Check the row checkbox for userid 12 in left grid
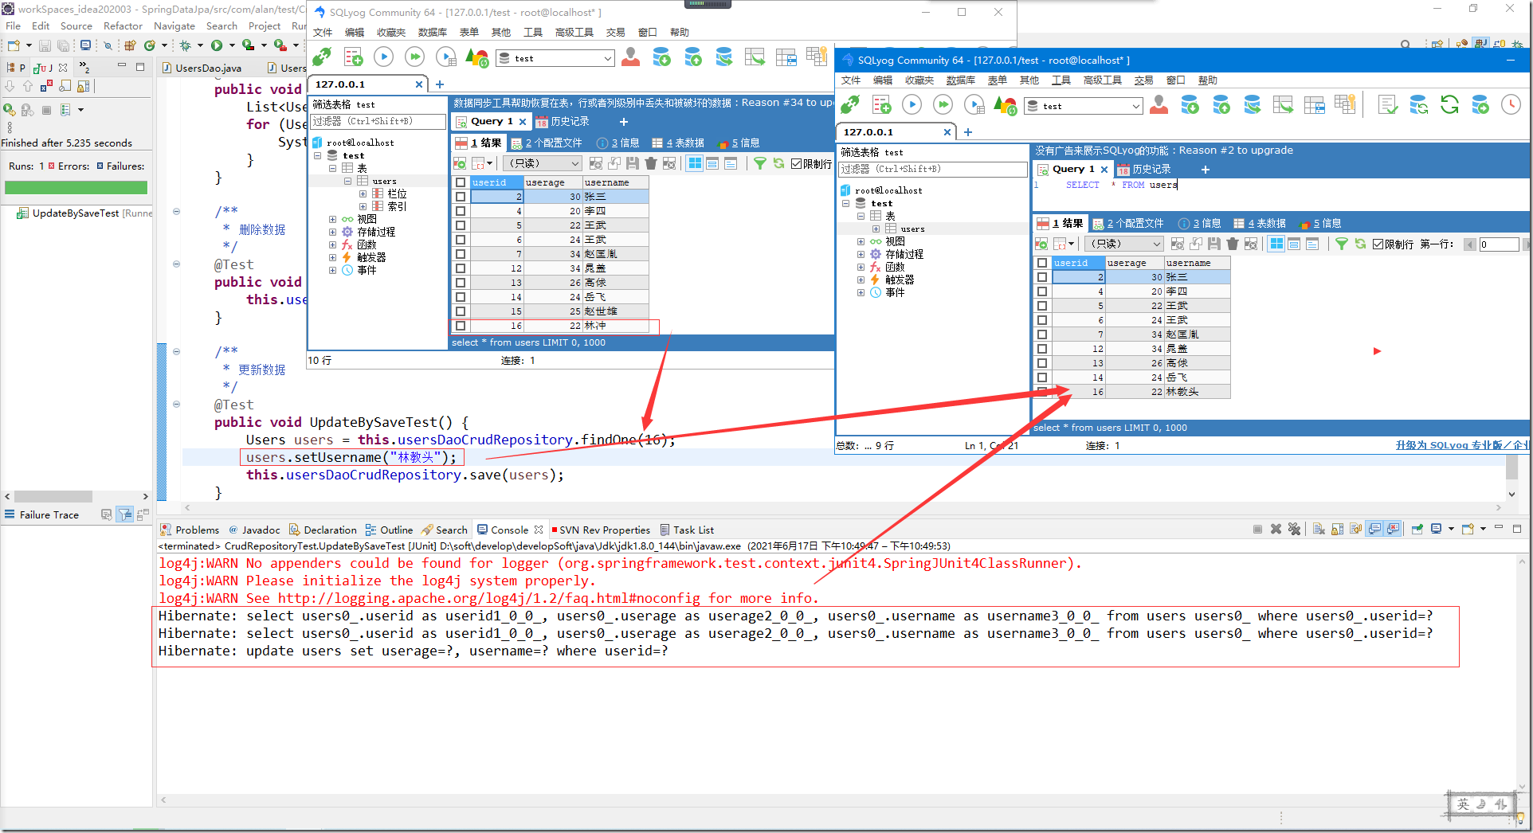Viewport: 1533px width, 833px height. click(x=461, y=268)
